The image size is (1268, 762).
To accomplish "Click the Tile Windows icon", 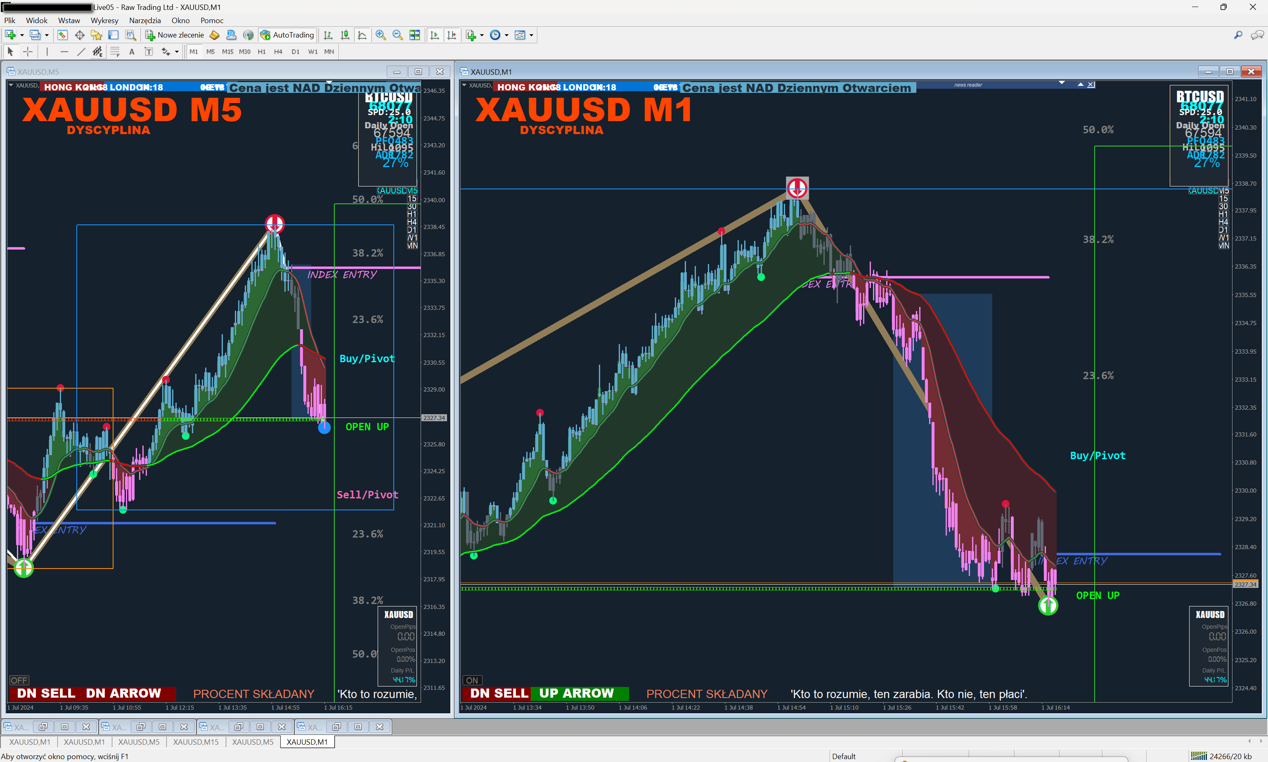I will [x=414, y=35].
